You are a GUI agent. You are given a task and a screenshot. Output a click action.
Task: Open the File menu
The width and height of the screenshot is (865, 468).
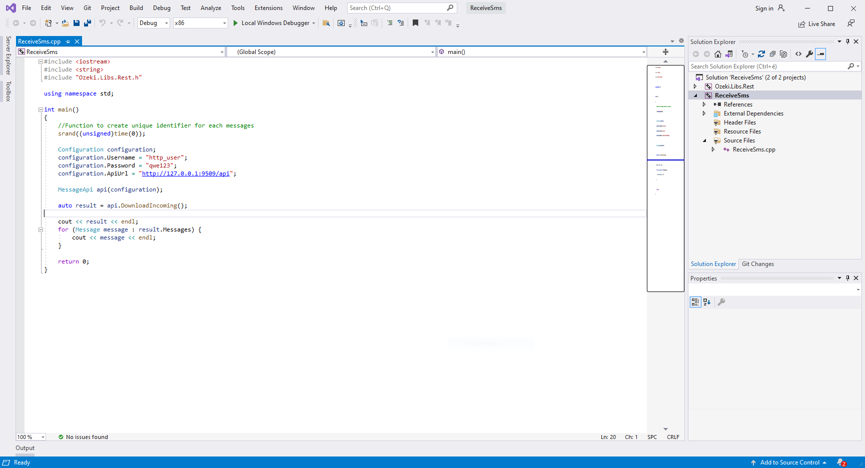27,8
